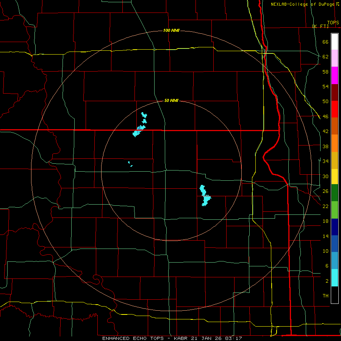Screen dimensions: 341x341
Task: Select the legend value 38
Action: pyautogui.click(x=325, y=146)
